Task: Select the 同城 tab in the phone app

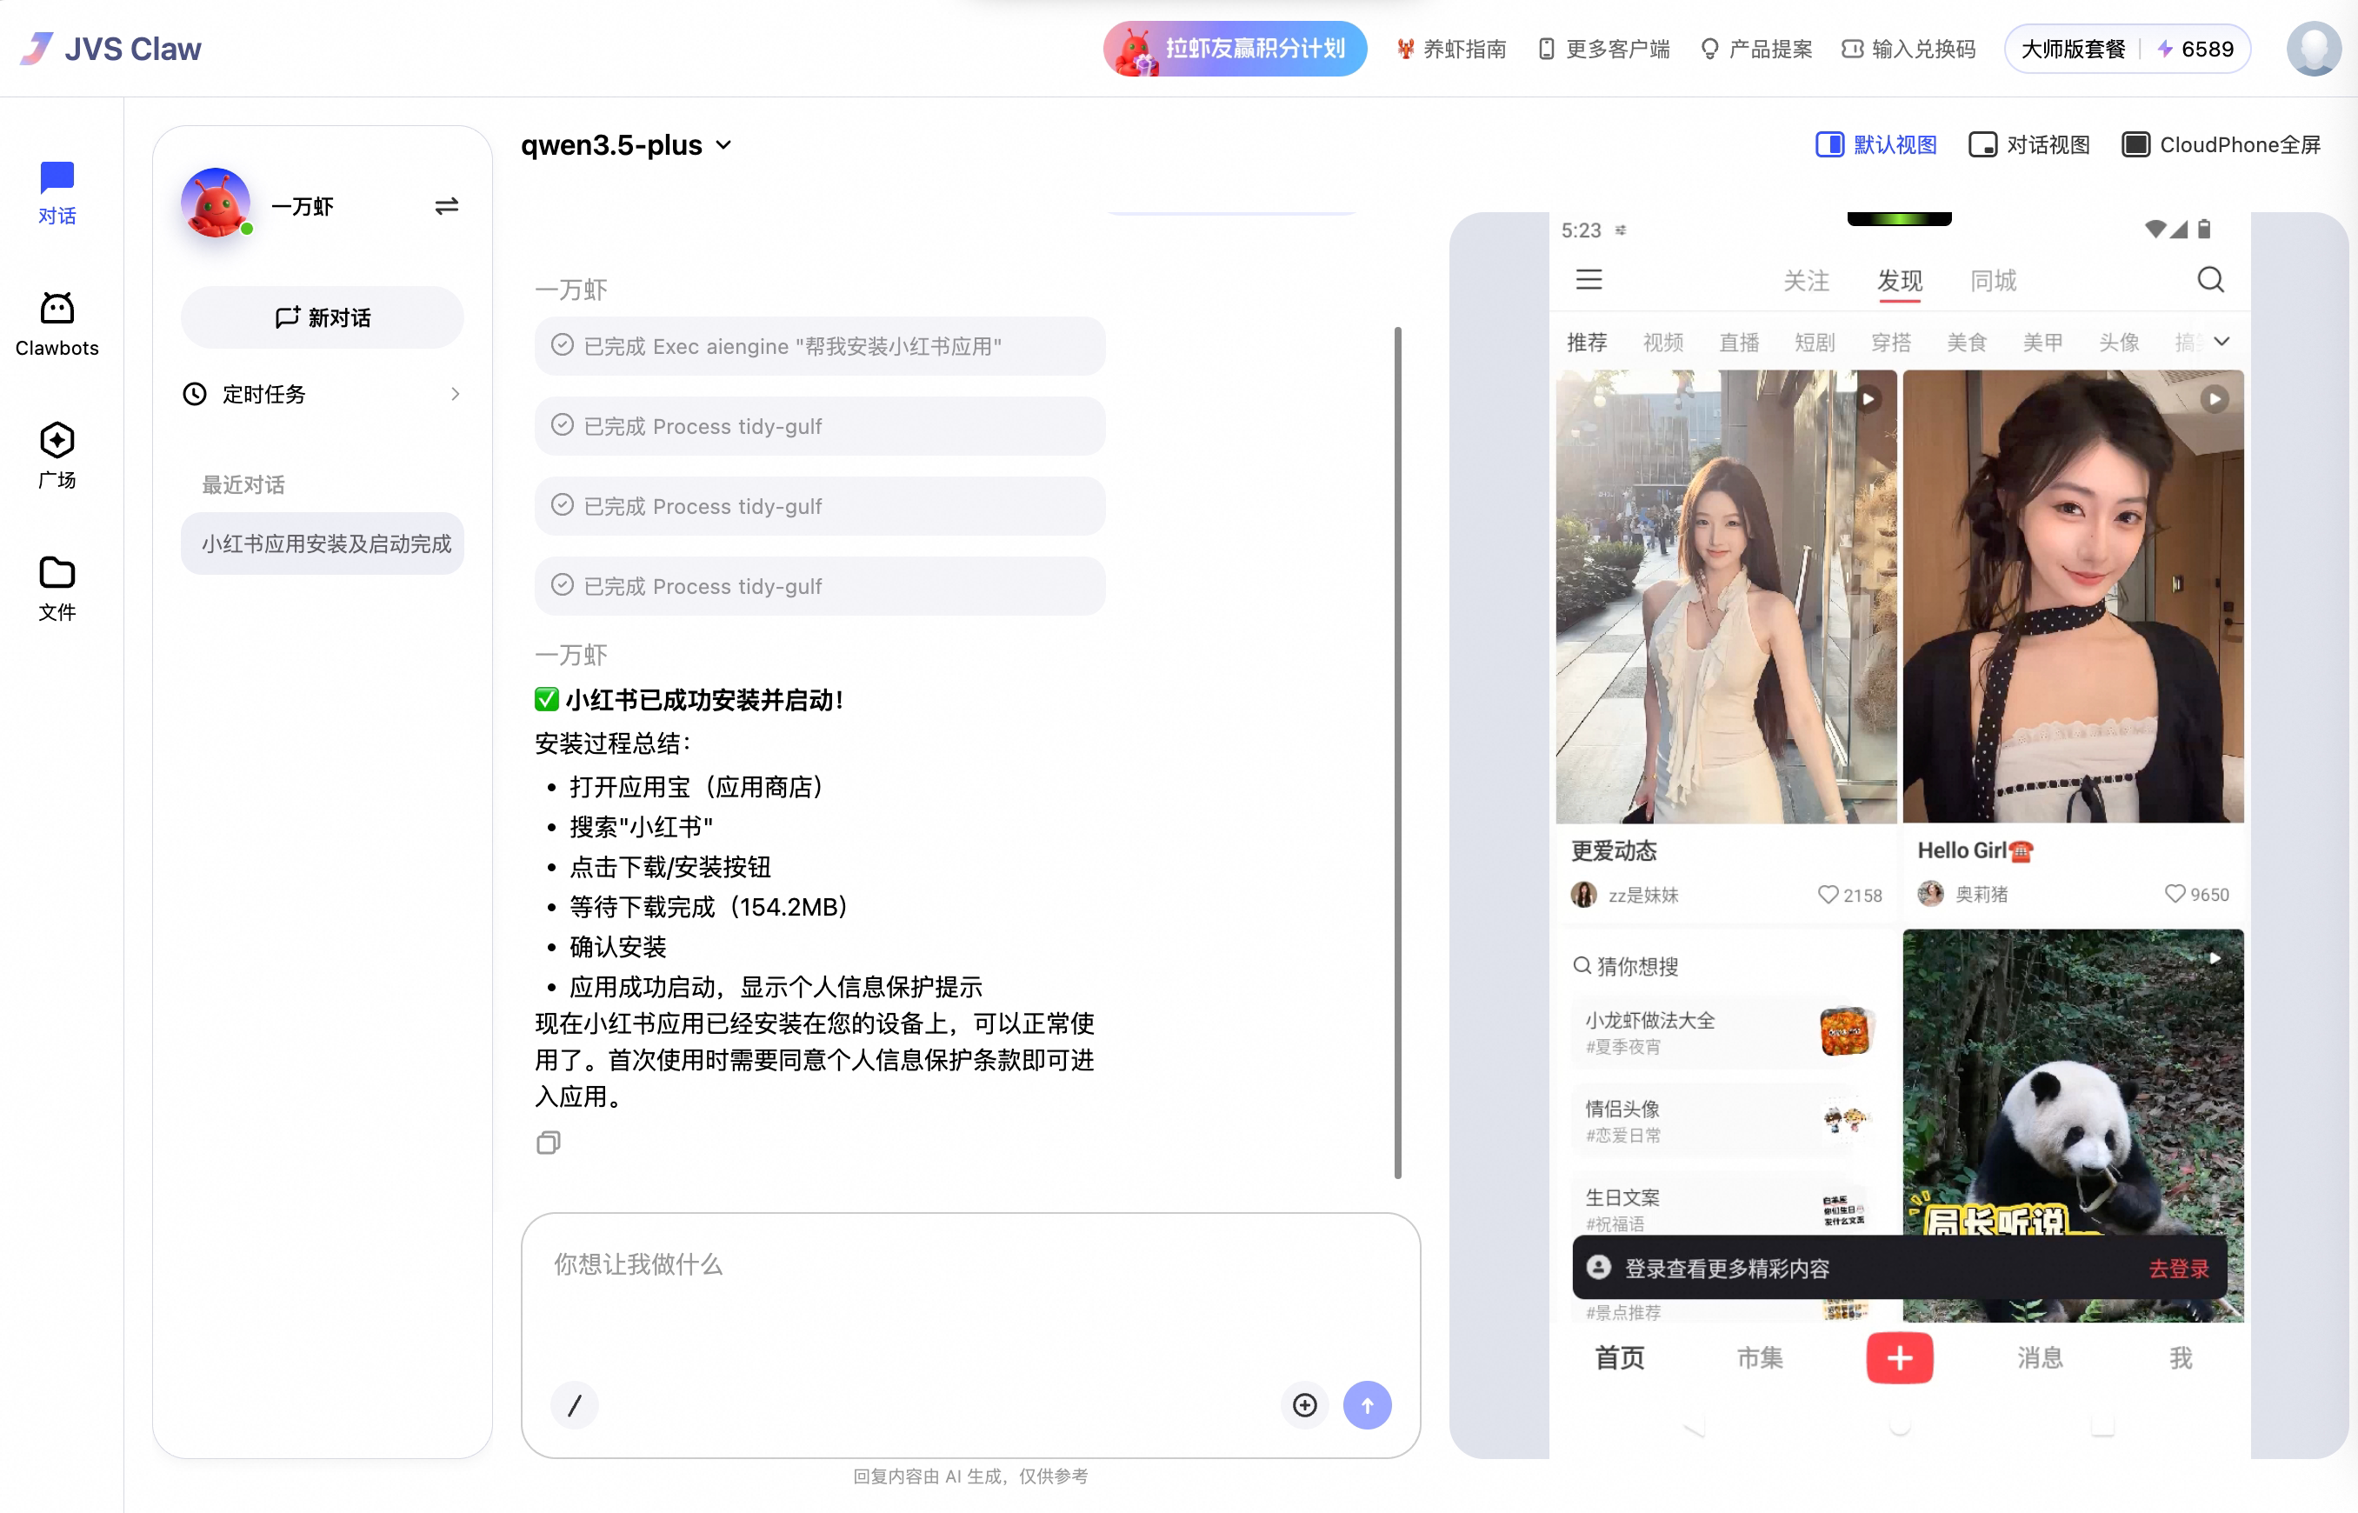Action: click(1993, 281)
